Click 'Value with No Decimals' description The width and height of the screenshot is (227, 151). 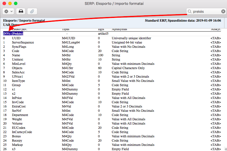pyautogui.click(x=128, y=47)
